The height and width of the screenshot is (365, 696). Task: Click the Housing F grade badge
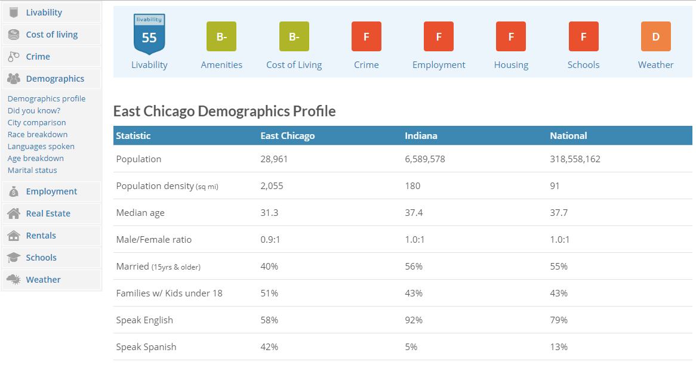511,36
